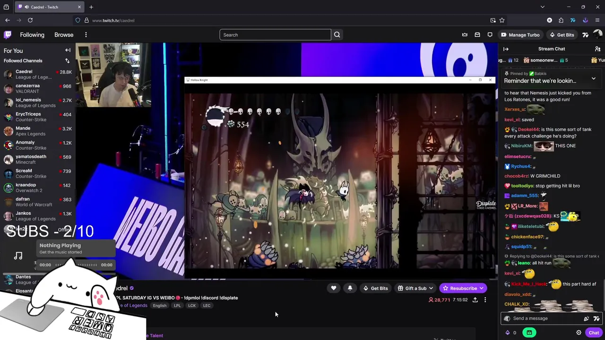Open loi_nemesis channel in sidebar
Viewport: 605px width, 340px height.
click(x=38, y=102)
